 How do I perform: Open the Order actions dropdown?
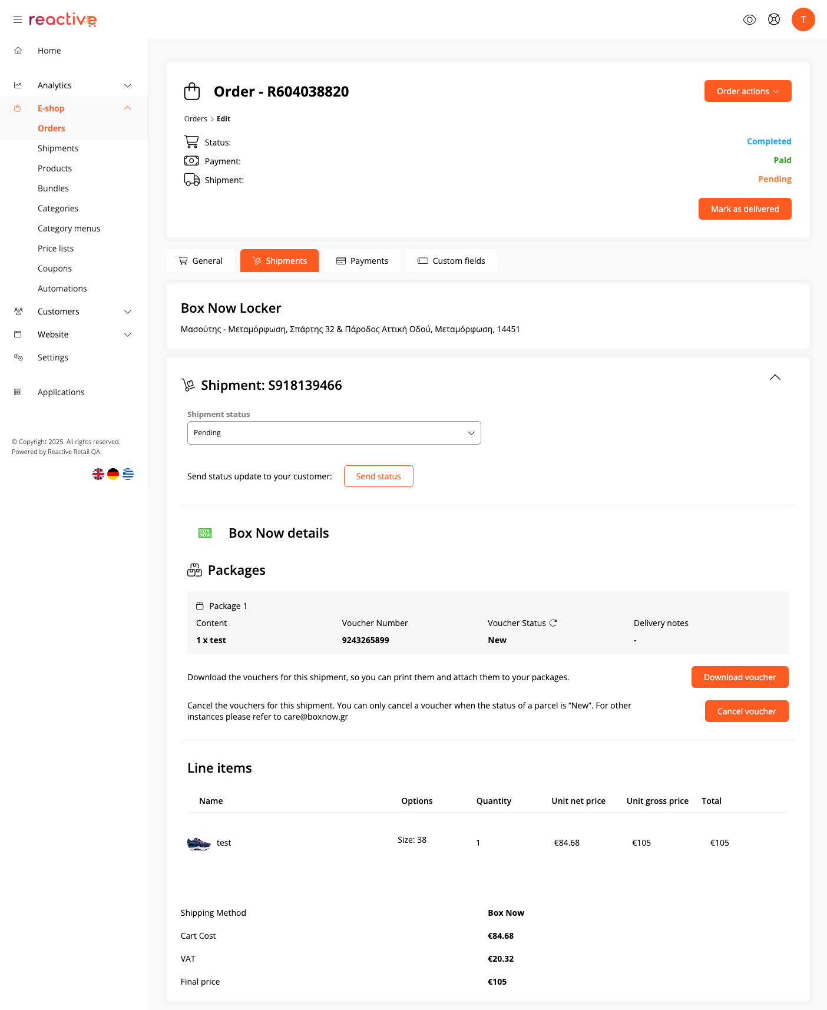pyautogui.click(x=747, y=91)
